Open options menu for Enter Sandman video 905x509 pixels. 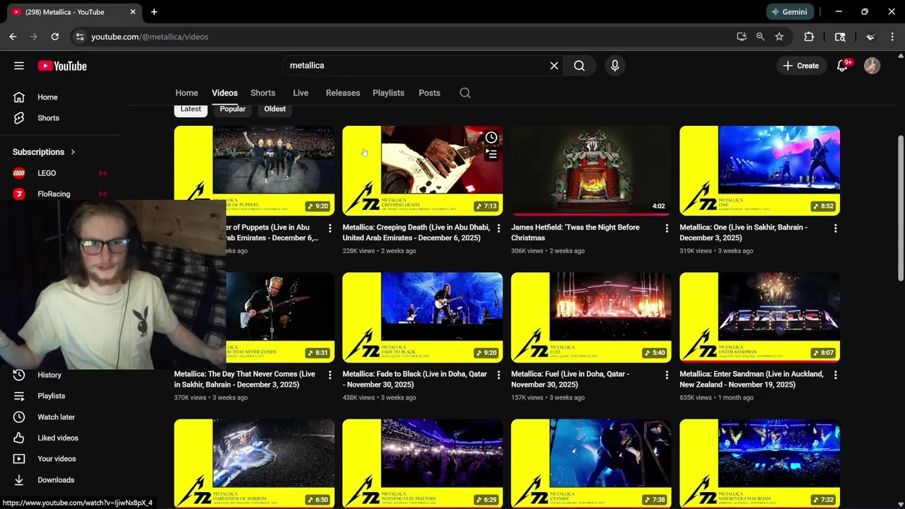click(836, 375)
